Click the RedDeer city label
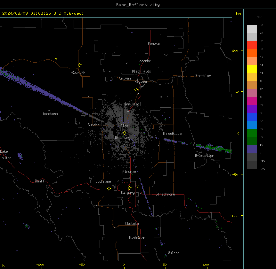The height and width of the screenshot is (269, 276). pos(141,81)
